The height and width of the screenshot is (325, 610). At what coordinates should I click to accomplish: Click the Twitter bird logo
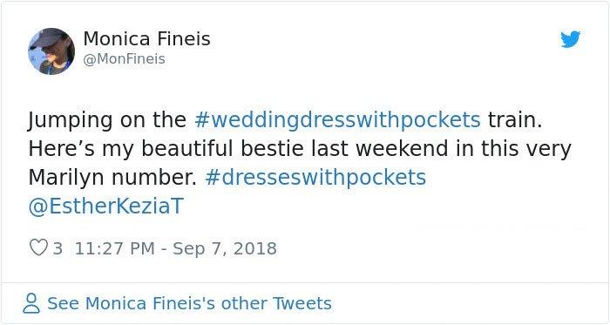(x=570, y=39)
